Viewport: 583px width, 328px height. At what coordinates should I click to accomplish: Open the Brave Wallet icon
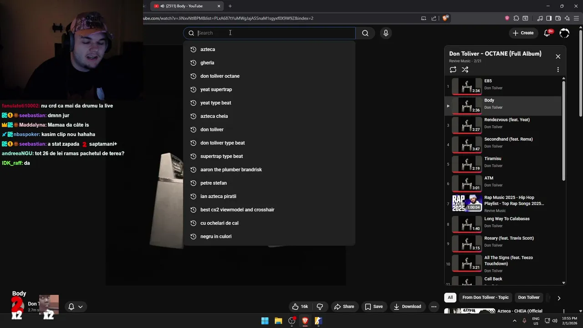(558, 18)
